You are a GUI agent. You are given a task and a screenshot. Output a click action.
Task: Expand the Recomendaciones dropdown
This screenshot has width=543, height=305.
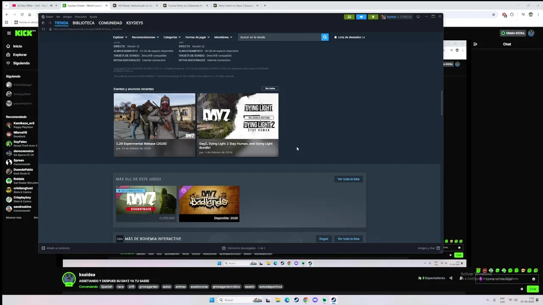[146, 37]
